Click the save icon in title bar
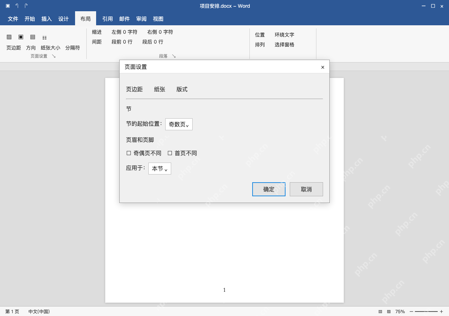 8,6
